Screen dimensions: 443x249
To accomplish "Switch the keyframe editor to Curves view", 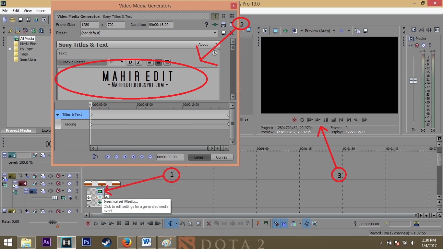I will click(222, 157).
